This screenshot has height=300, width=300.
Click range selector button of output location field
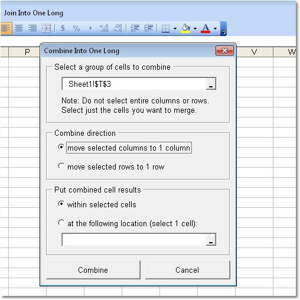pyautogui.click(x=211, y=240)
